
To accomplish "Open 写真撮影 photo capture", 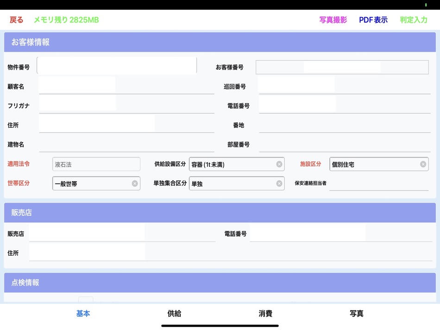I will pyautogui.click(x=333, y=20).
